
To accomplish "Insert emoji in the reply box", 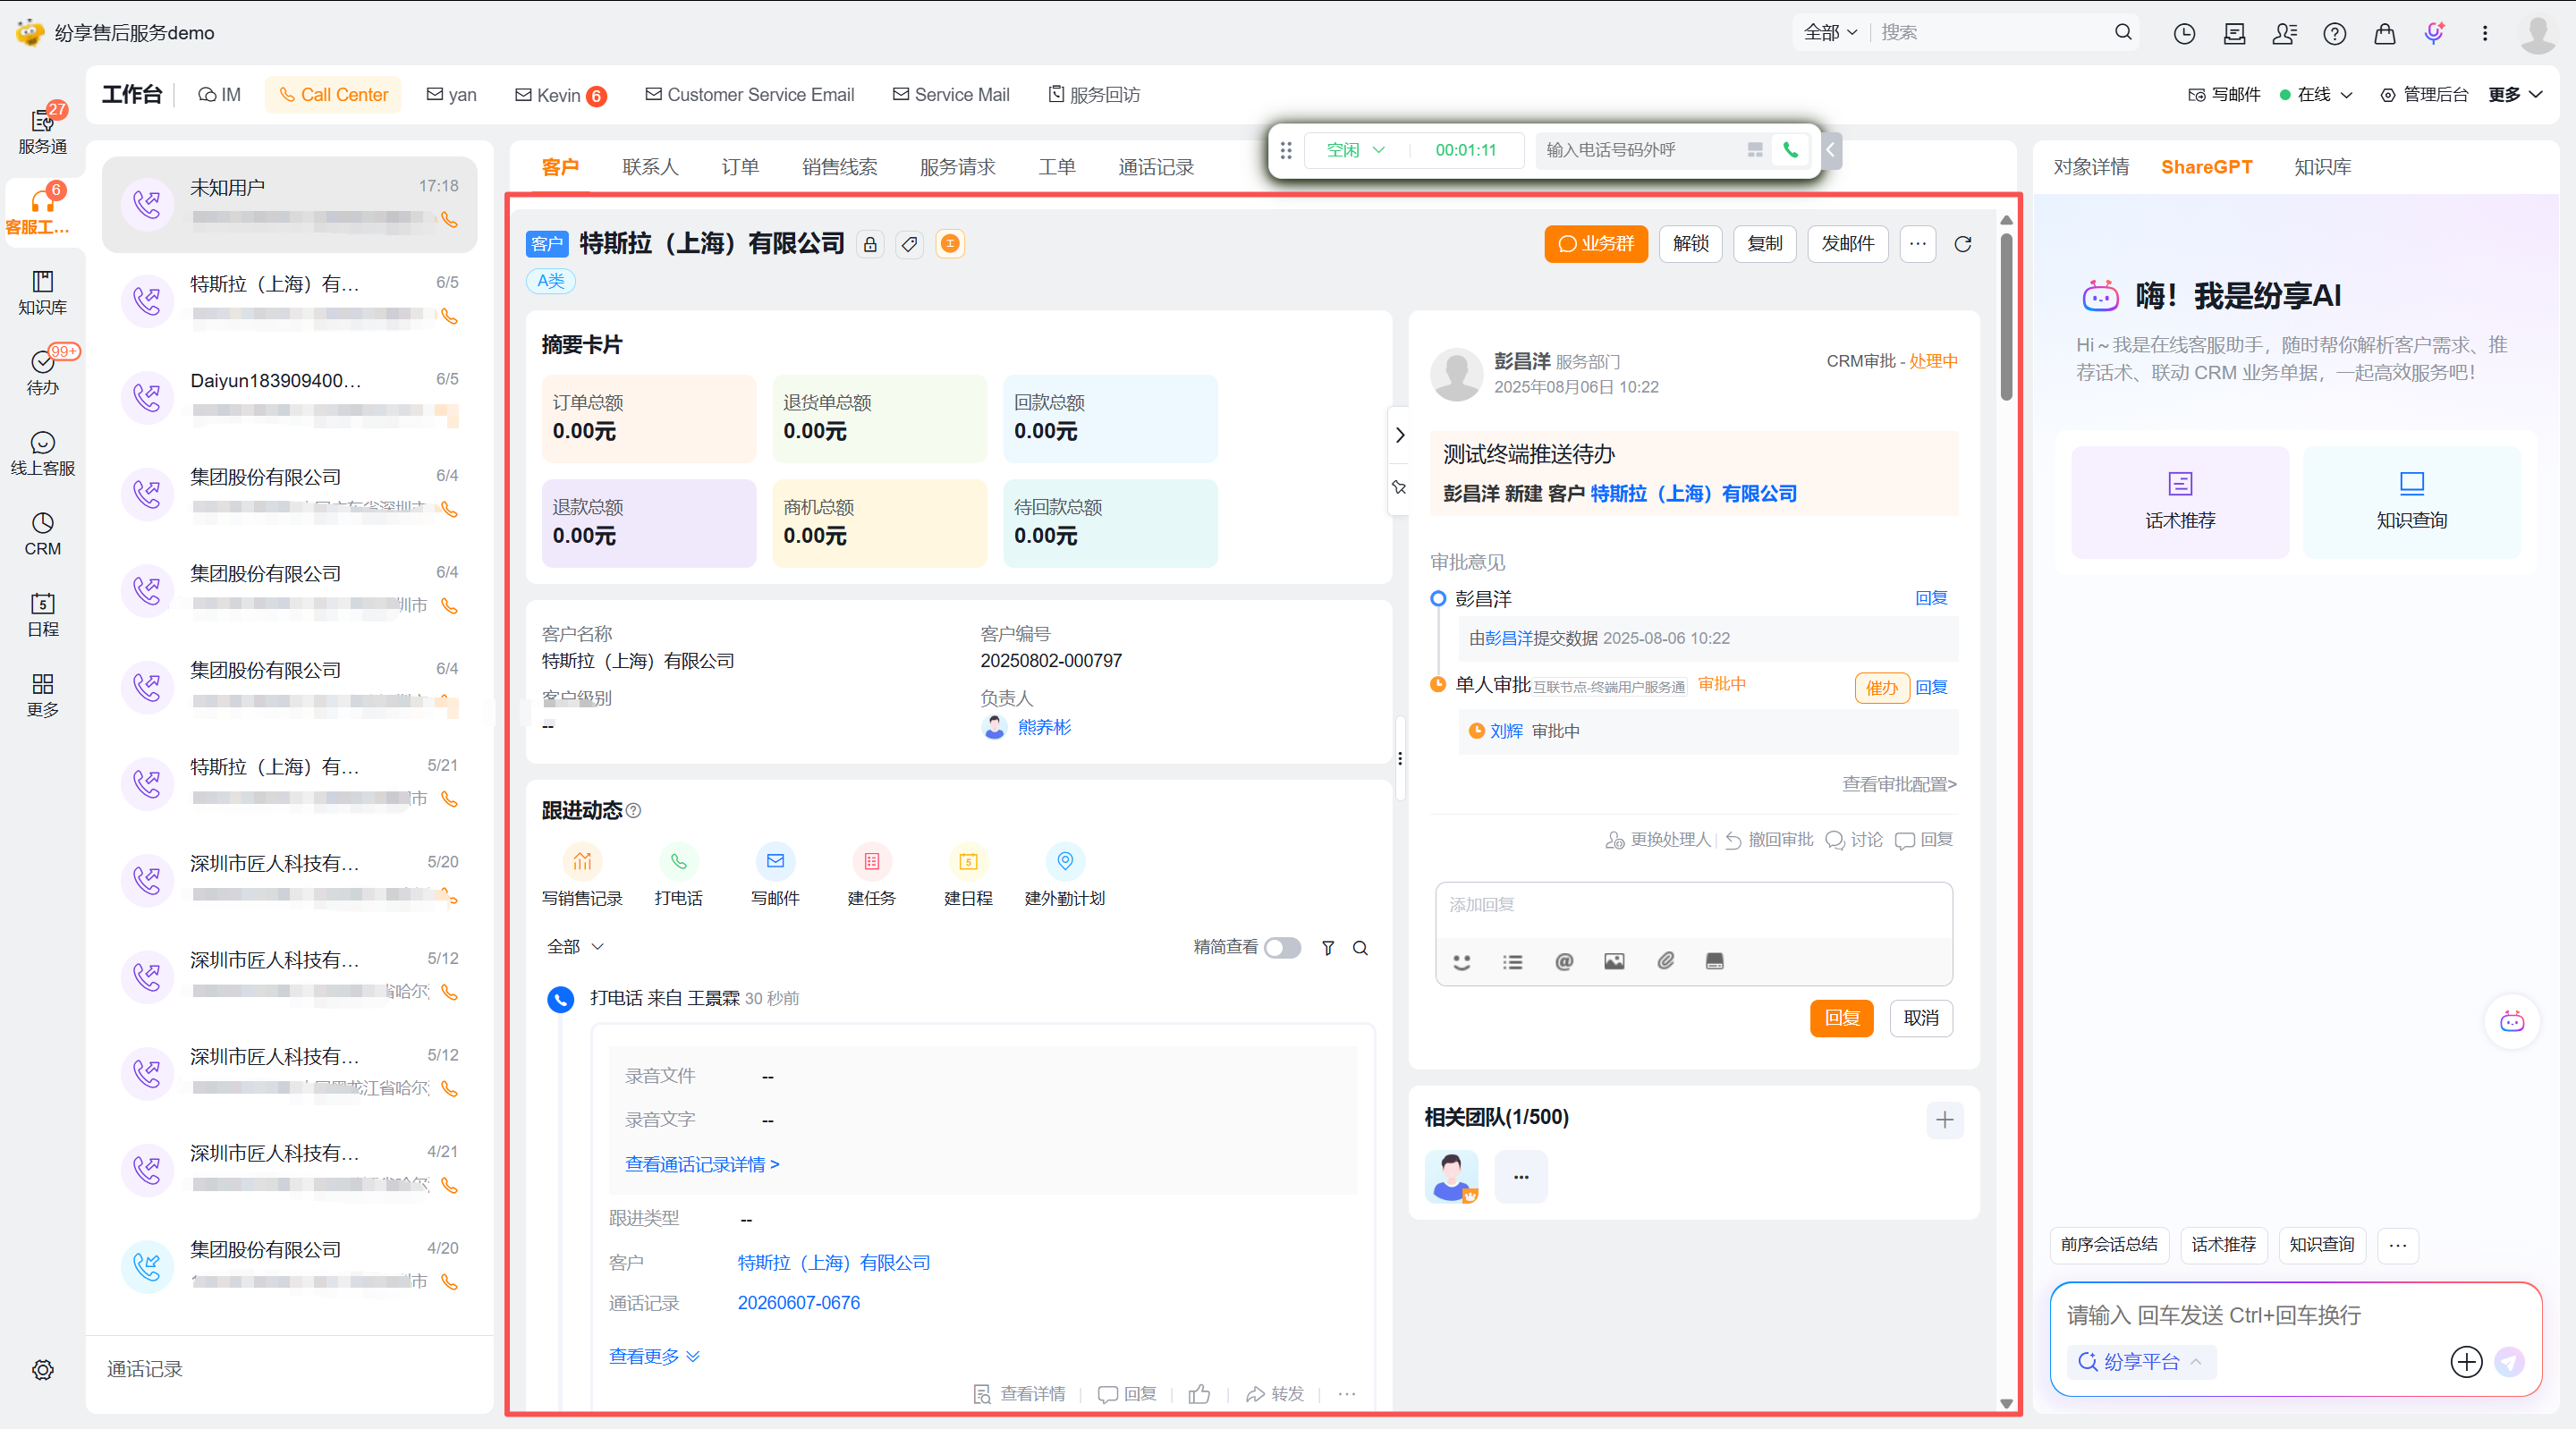I will click(1461, 961).
